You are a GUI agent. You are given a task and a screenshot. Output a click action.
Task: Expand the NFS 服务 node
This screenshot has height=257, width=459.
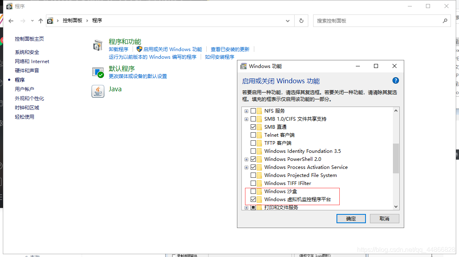point(247,111)
